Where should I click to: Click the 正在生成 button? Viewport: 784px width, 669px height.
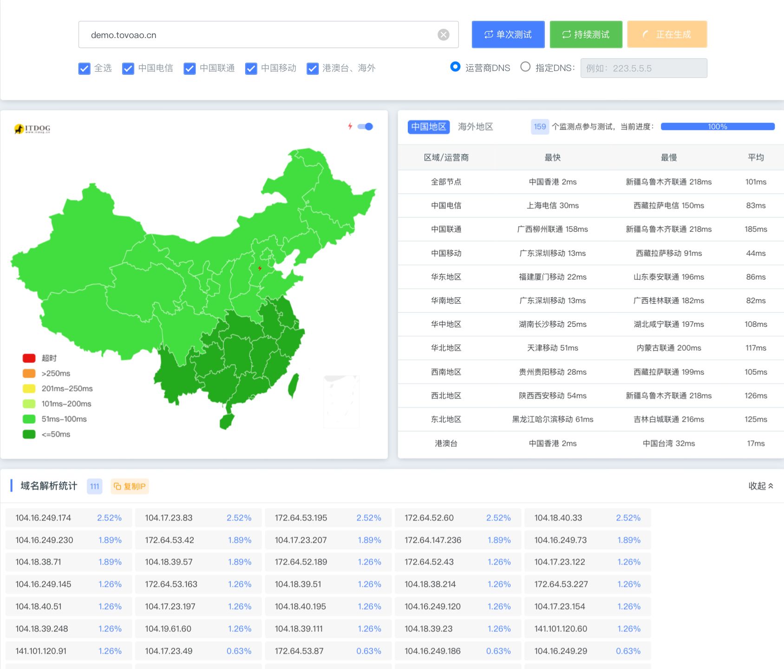pyautogui.click(x=667, y=34)
